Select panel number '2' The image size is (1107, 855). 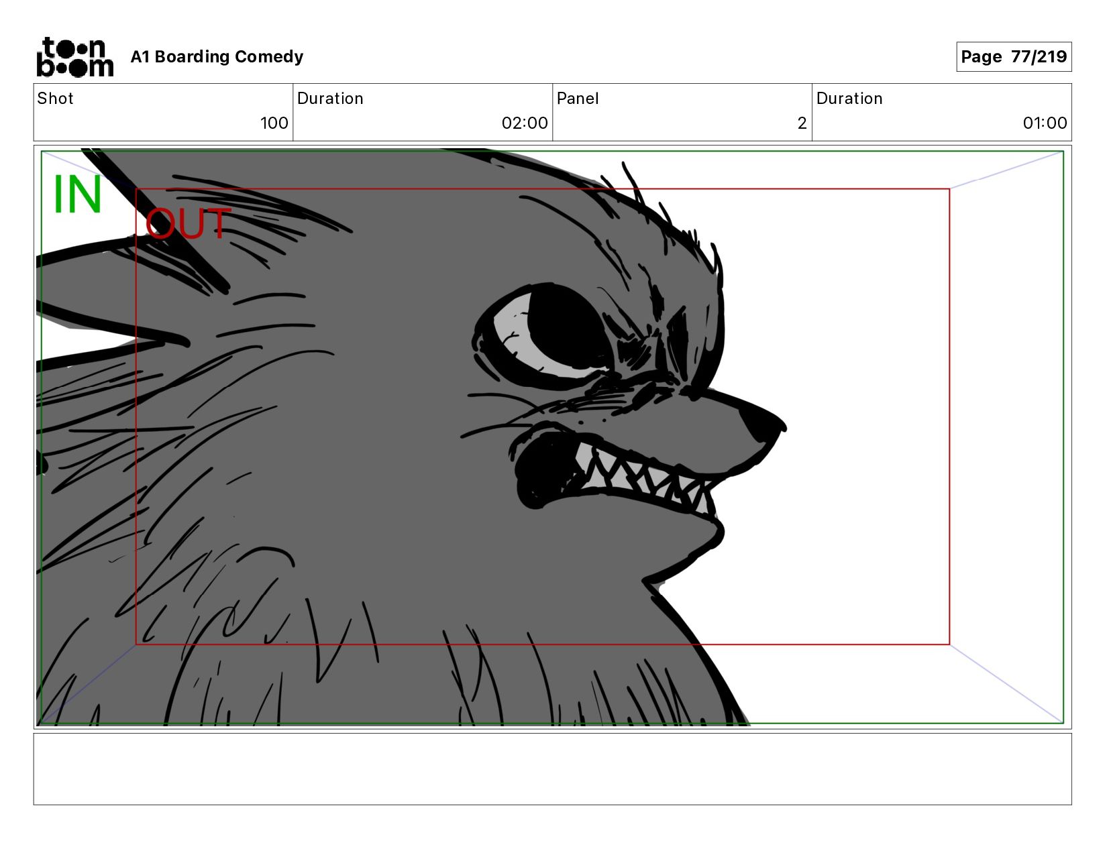(x=802, y=123)
